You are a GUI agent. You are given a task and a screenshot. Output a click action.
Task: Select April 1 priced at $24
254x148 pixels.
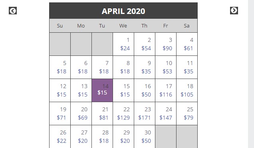123,44
